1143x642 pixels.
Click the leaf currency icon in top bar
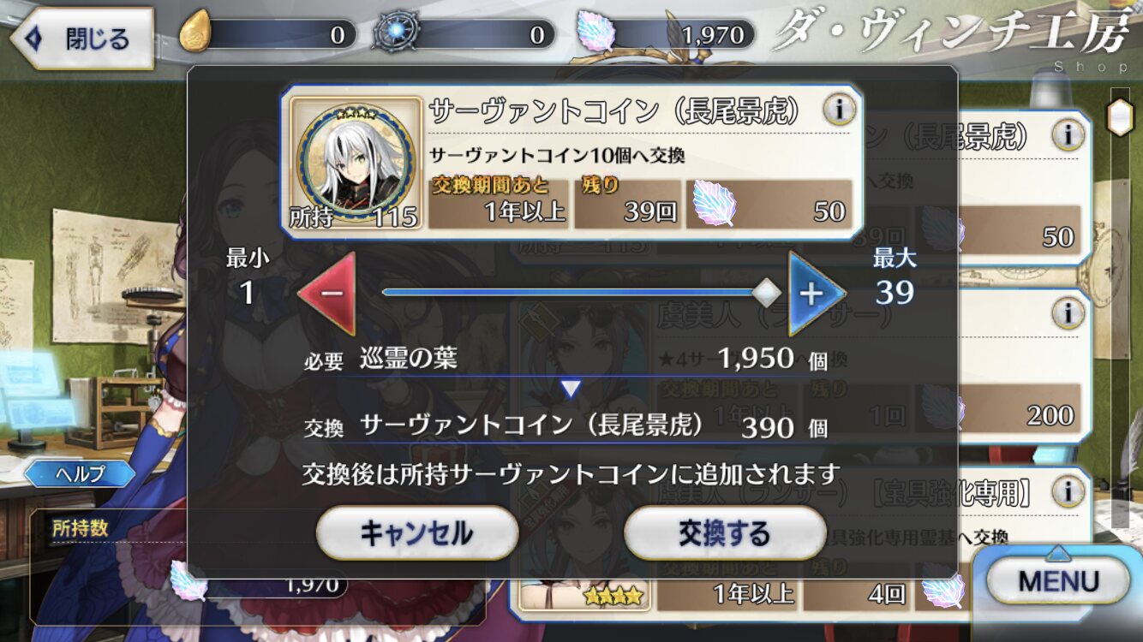click(x=591, y=34)
